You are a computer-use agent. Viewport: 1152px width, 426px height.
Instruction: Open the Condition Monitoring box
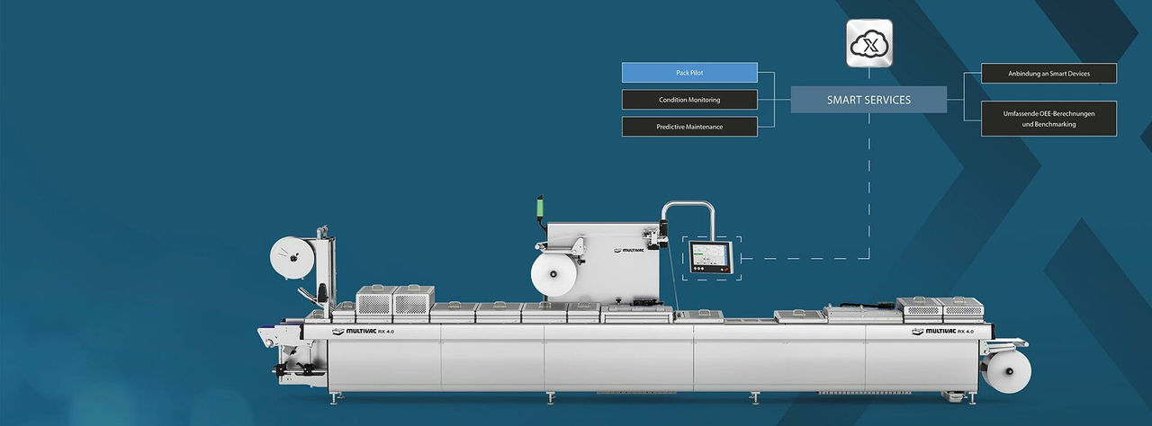(689, 100)
